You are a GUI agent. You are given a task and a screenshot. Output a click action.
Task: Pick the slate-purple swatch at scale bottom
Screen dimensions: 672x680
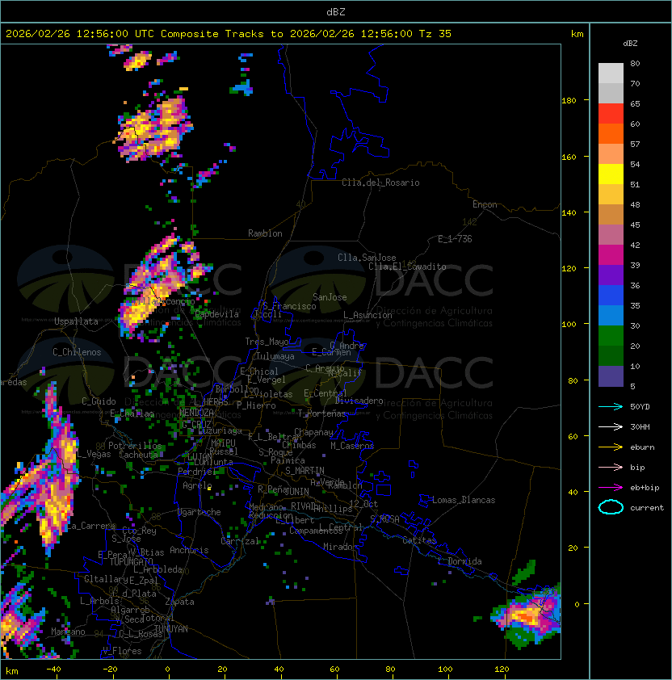611,376
